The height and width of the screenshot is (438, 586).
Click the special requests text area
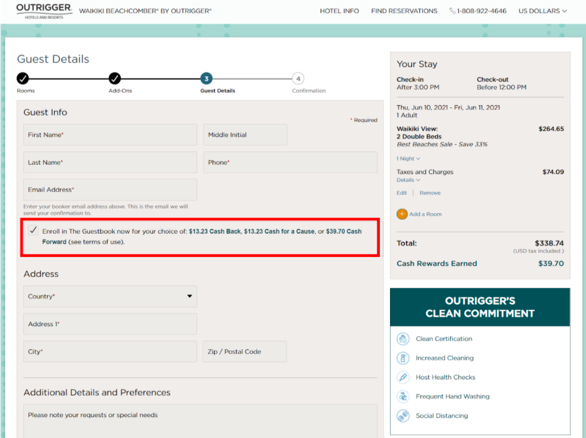pyautogui.click(x=200, y=421)
